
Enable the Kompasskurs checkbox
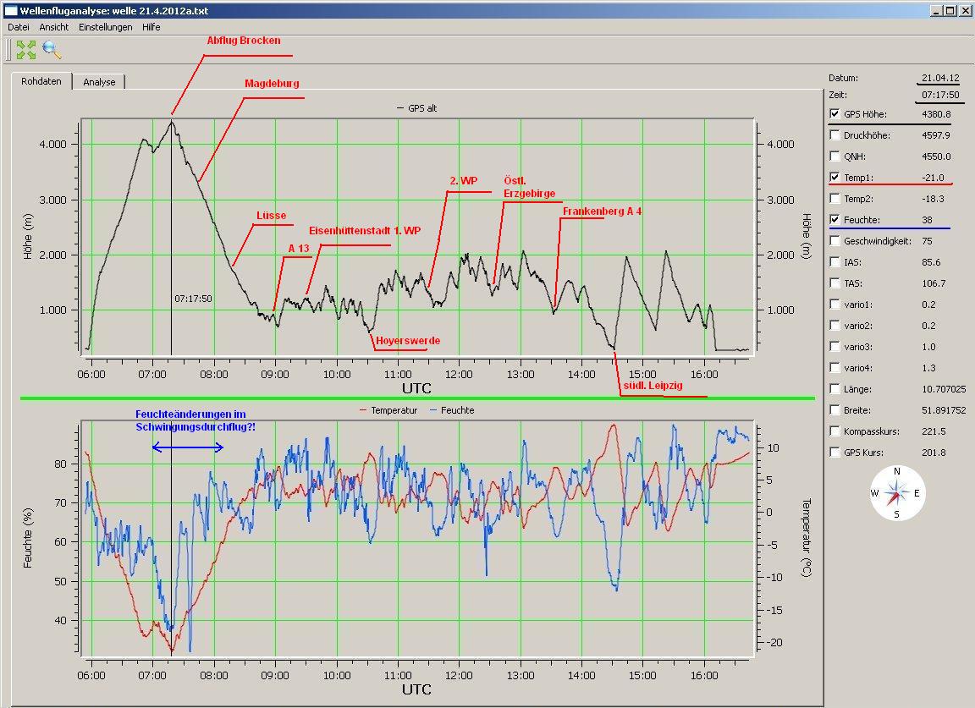(x=835, y=431)
